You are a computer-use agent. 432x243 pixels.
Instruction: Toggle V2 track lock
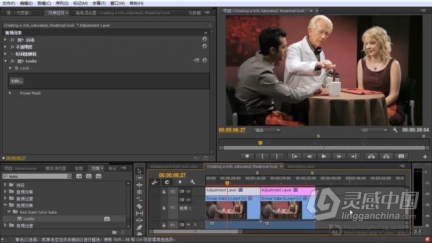[x=164, y=191]
